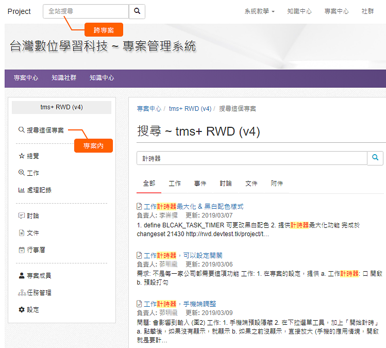Click the magnifier button beside 全站搜尋
The width and height of the screenshot is (386, 348).
(x=137, y=11)
